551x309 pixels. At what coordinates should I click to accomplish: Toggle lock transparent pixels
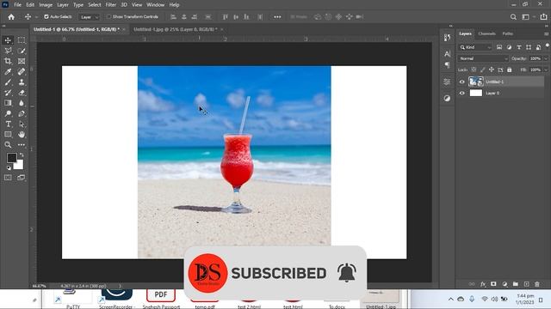pyautogui.click(x=474, y=70)
